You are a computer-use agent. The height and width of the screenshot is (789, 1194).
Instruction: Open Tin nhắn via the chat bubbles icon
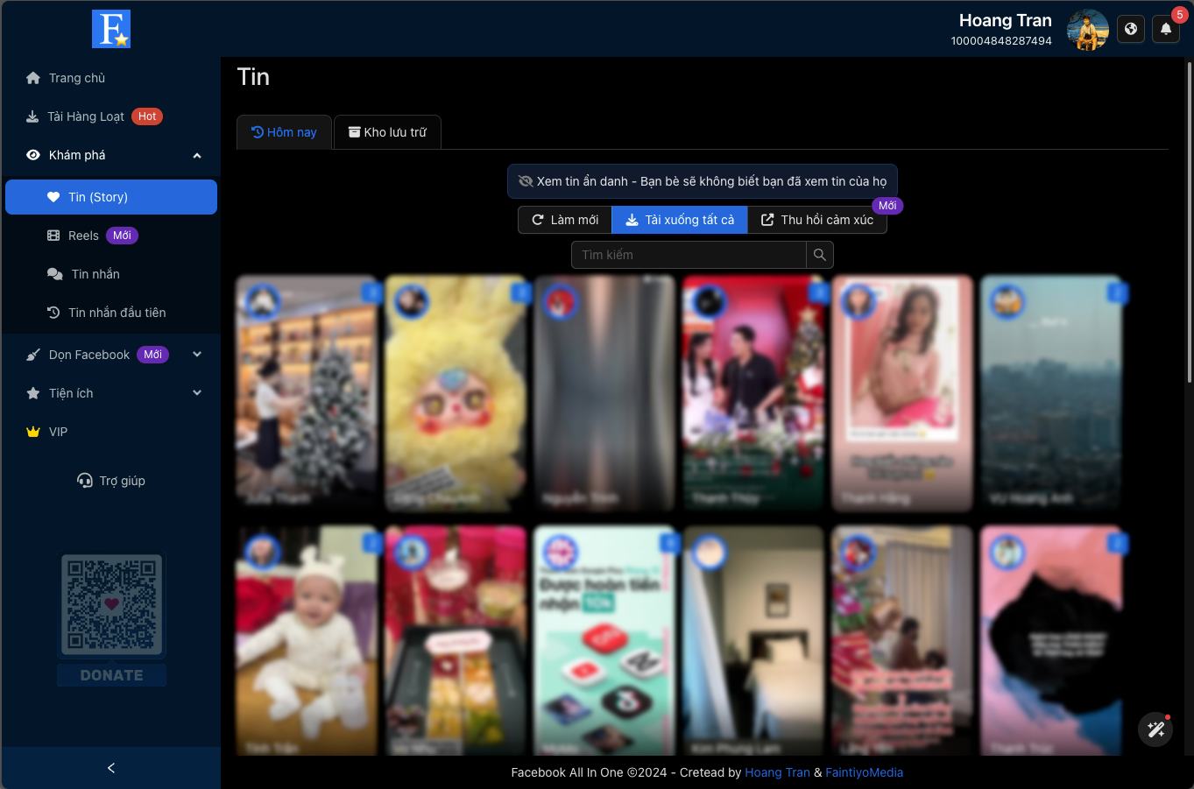(54, 274)
